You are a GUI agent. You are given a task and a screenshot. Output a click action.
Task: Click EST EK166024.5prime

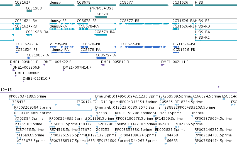pos(206,96)
